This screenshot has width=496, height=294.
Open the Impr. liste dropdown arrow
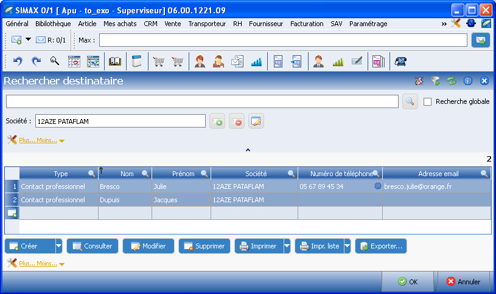point(347,246)
